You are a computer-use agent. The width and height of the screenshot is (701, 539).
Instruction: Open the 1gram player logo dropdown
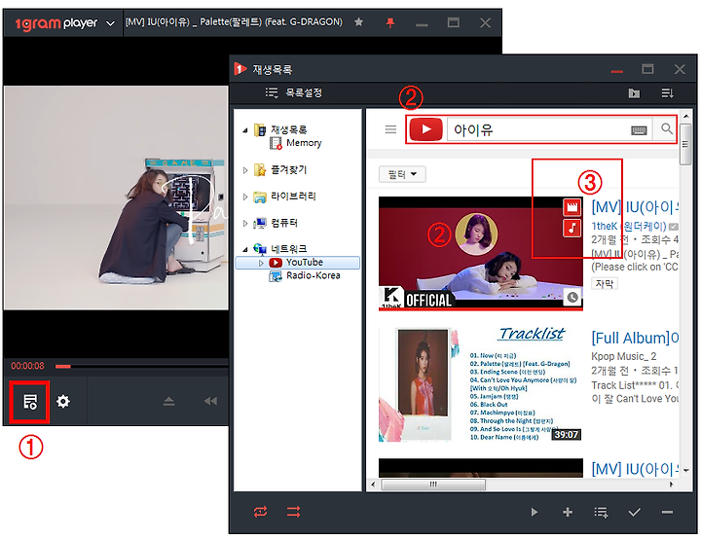click(x=110, y=23)
